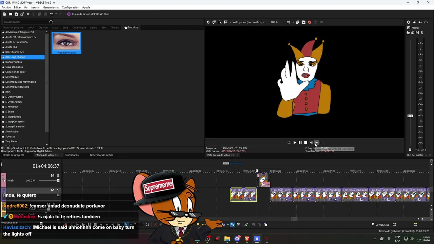Click the red V icon in preview toolbar
The height and width of the screenshot is (244, 434).
tap(310, 22)
